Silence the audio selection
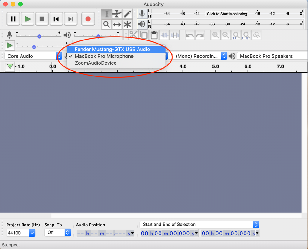The width and height of the screenshot is (308, 249). tap(175, 35)
